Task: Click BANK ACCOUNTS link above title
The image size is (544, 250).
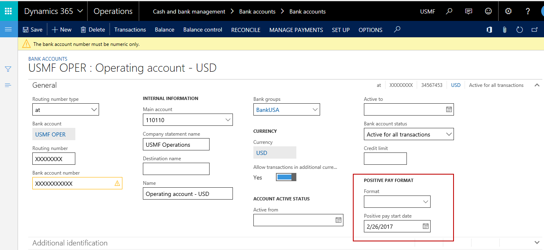Action: point(48,59)
